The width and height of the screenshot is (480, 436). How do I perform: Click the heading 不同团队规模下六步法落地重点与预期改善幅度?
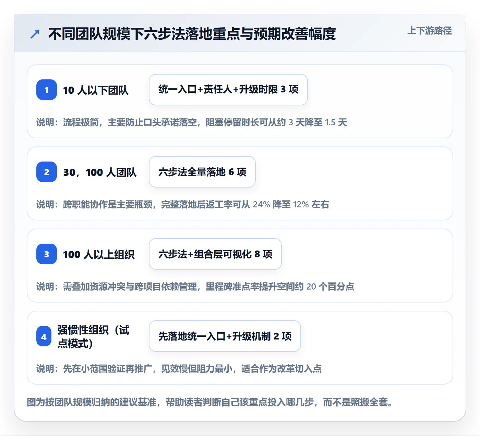pyautogui.click(x=192, y=34)
